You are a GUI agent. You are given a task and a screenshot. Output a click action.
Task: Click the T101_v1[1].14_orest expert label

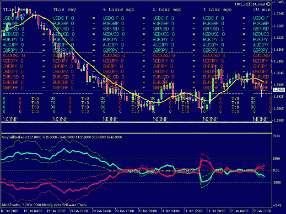[250, 4]
